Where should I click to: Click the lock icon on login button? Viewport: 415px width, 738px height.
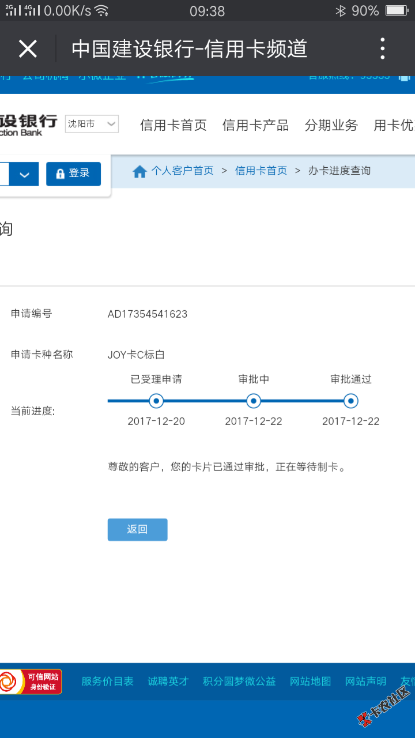pyautogui.click(x=60, y=174)
